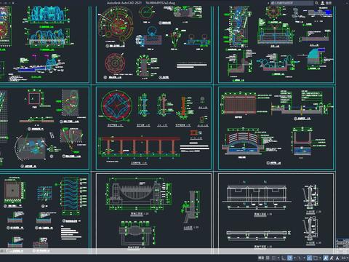The height and width of the screenshot is (262, 349).
Task: Click the isometric drafting icon
Action: click(x=300, y=258)
